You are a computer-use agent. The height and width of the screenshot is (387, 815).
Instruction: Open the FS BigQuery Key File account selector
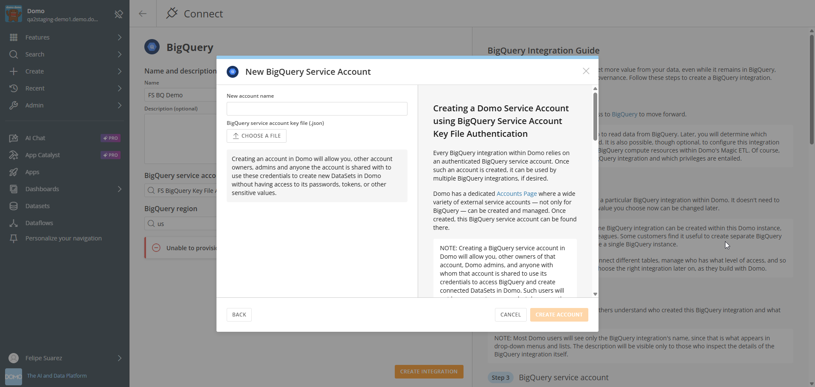180,190
